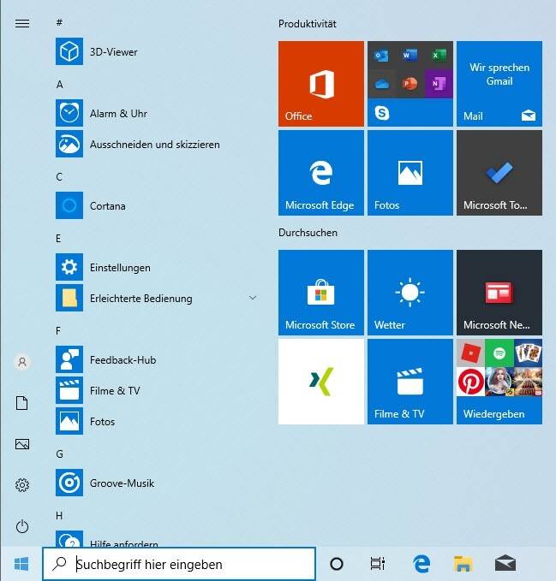
Task: Open the Wetter tile
Action: coord(410,293)
